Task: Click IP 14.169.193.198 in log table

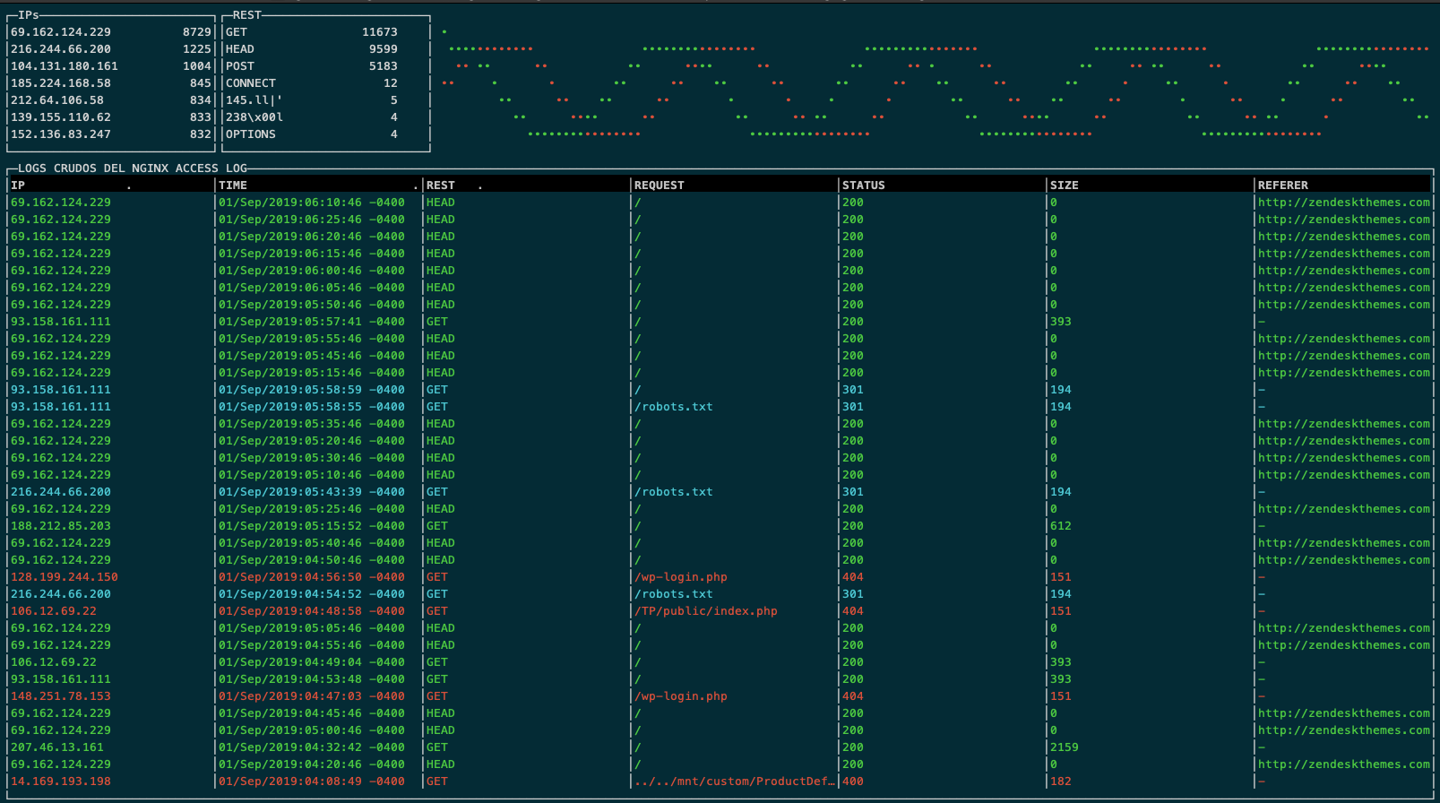Action: coord(61,781)
